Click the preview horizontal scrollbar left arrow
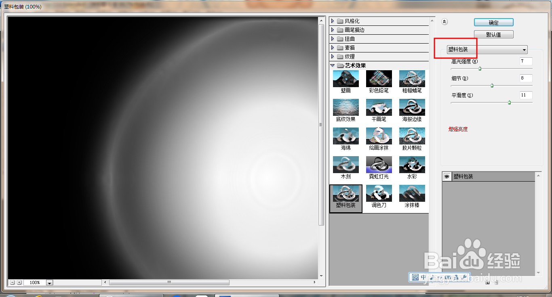552x297 pixels. point(106,282)
